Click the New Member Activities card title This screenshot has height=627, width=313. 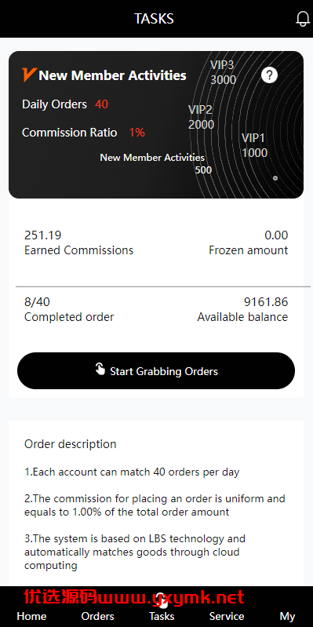pyautogui.click(x=113, y=75)
